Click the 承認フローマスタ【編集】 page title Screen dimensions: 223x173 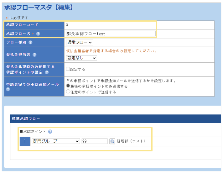tap(39, 7)
